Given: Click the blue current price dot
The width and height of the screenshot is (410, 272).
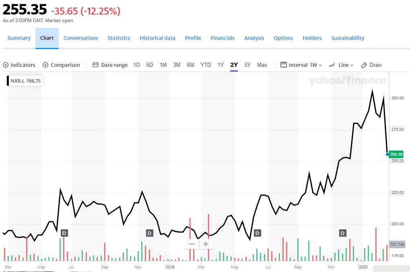Looking at the screenshot, I should (387, 155).
